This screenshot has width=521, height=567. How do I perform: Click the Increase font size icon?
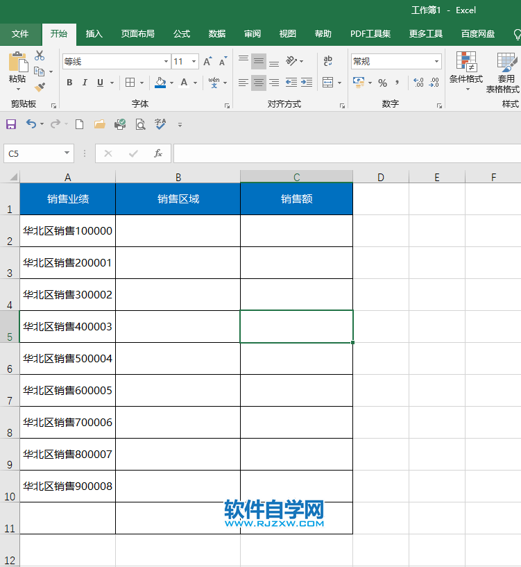click(207, 62)
